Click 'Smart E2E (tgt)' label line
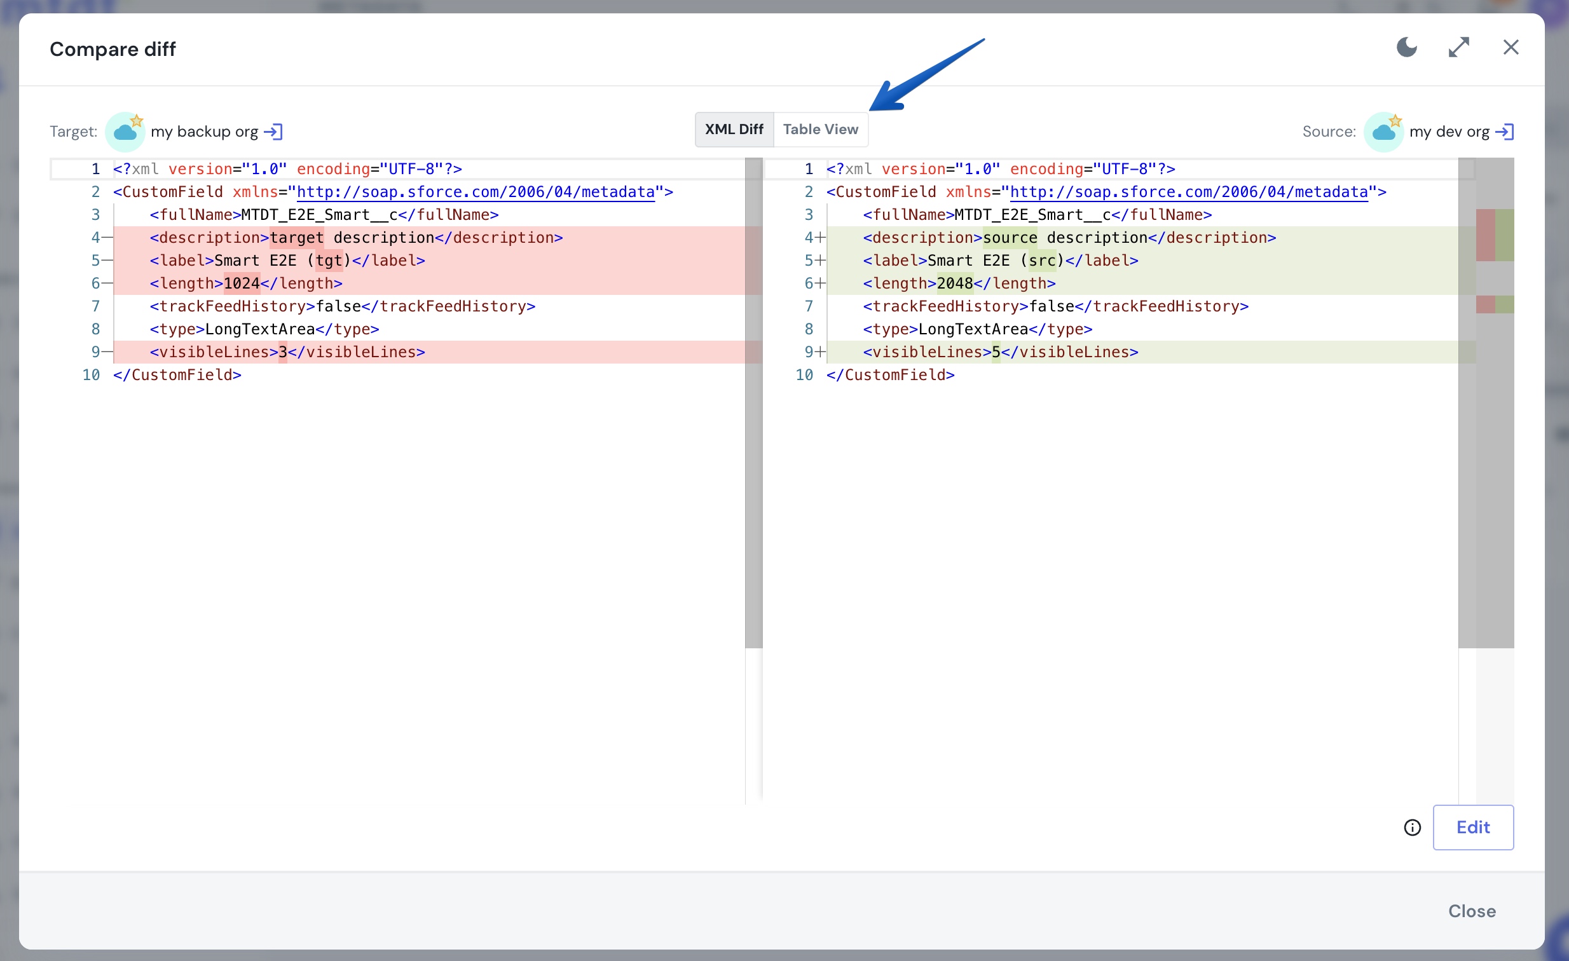 tap(437, 261)
